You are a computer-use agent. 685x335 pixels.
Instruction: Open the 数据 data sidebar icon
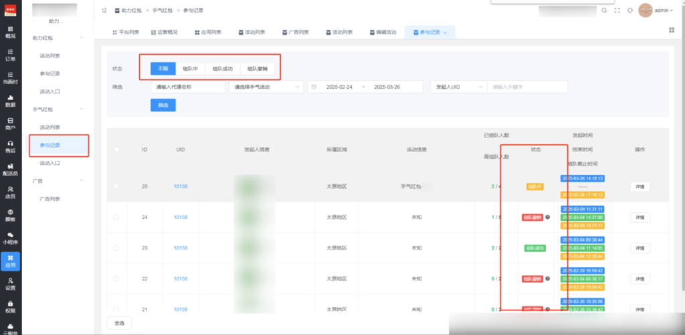point(10,101)
